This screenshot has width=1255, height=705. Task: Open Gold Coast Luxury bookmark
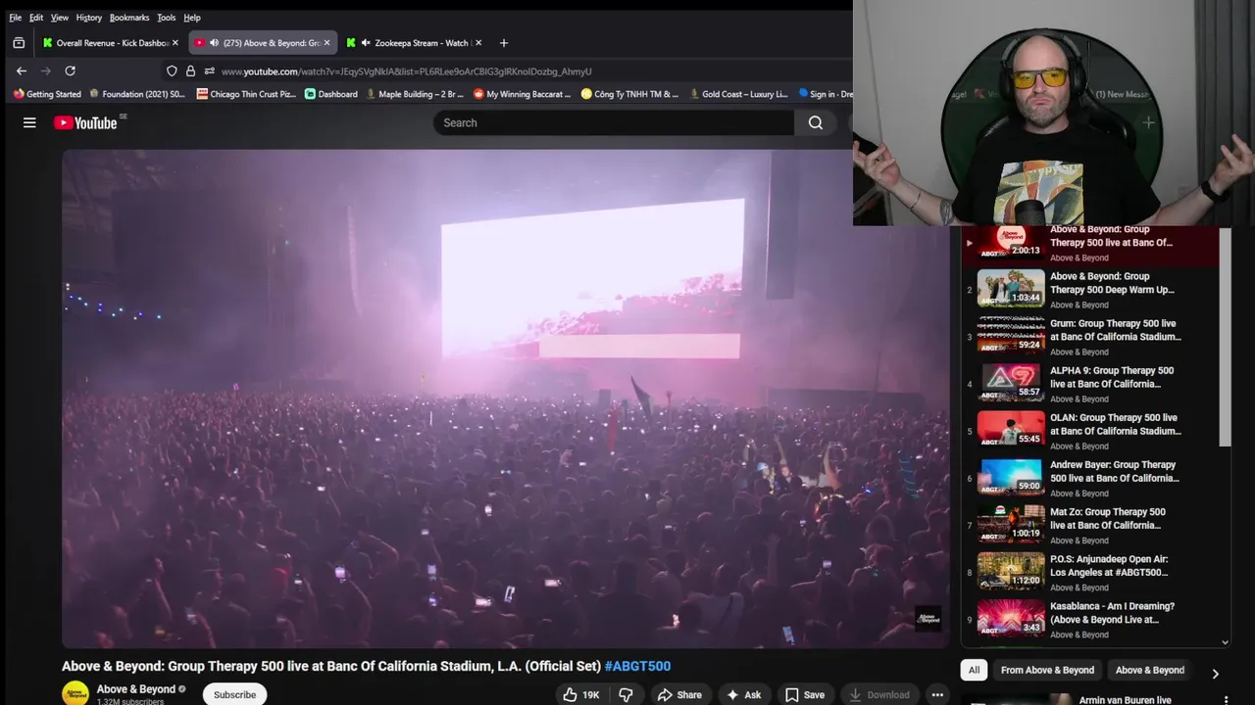click(x=738, y=94)
